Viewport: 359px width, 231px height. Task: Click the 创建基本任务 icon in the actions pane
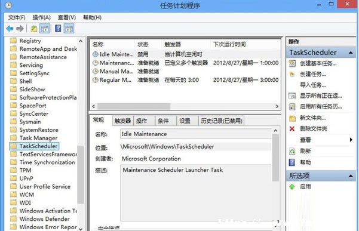point(292,63)
